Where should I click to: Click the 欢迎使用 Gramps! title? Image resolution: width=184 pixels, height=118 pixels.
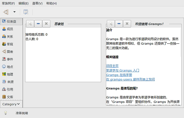point(149,24)
